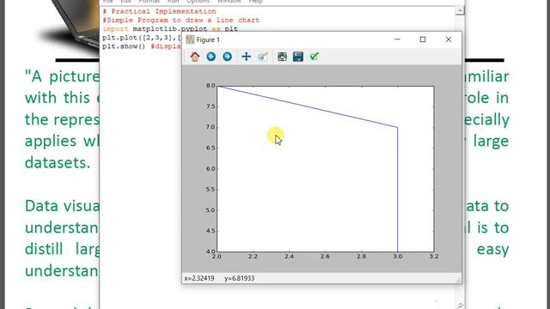This screenshot has height=309, width=550.
Task: Click the y=6.81933 status bar readout
Action: click(x=240, y=278)
